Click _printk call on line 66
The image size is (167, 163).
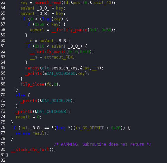click(33, 74)
